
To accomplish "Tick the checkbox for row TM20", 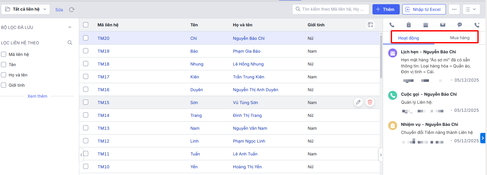I will point(86,38).
